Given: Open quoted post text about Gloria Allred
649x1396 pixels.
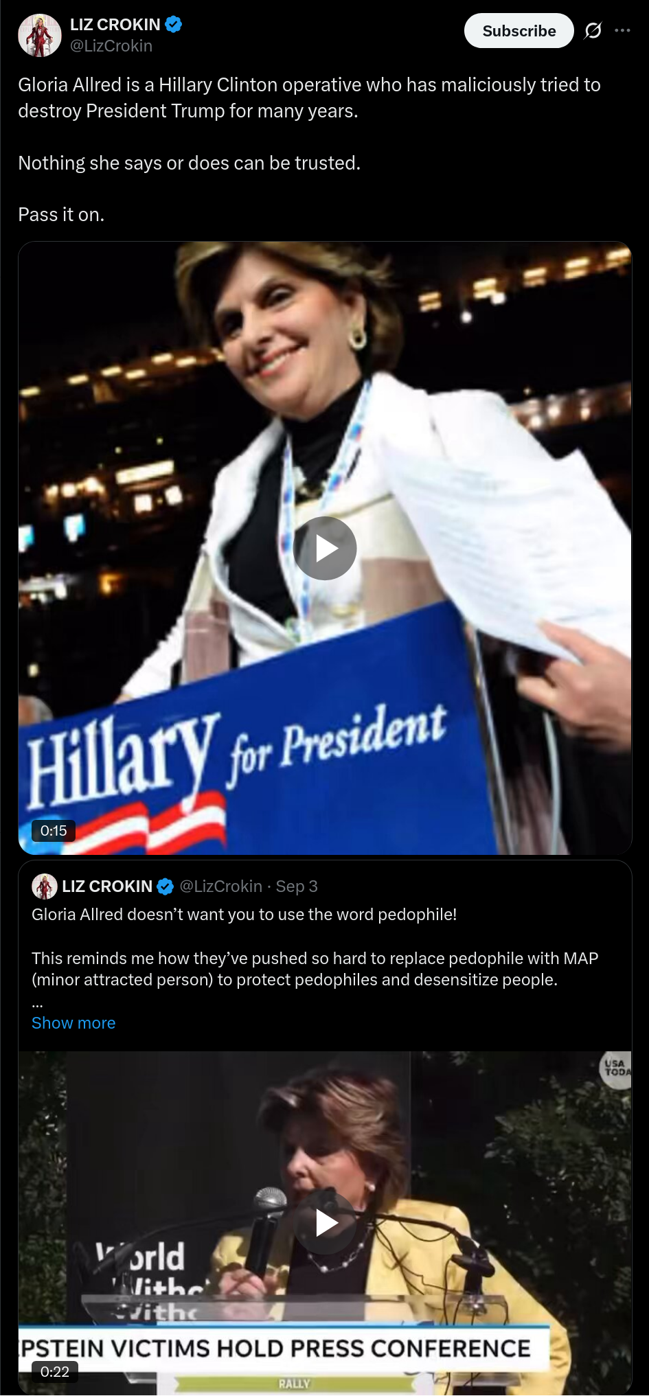Looking at the screenshot, I should [x=315, y=958].
